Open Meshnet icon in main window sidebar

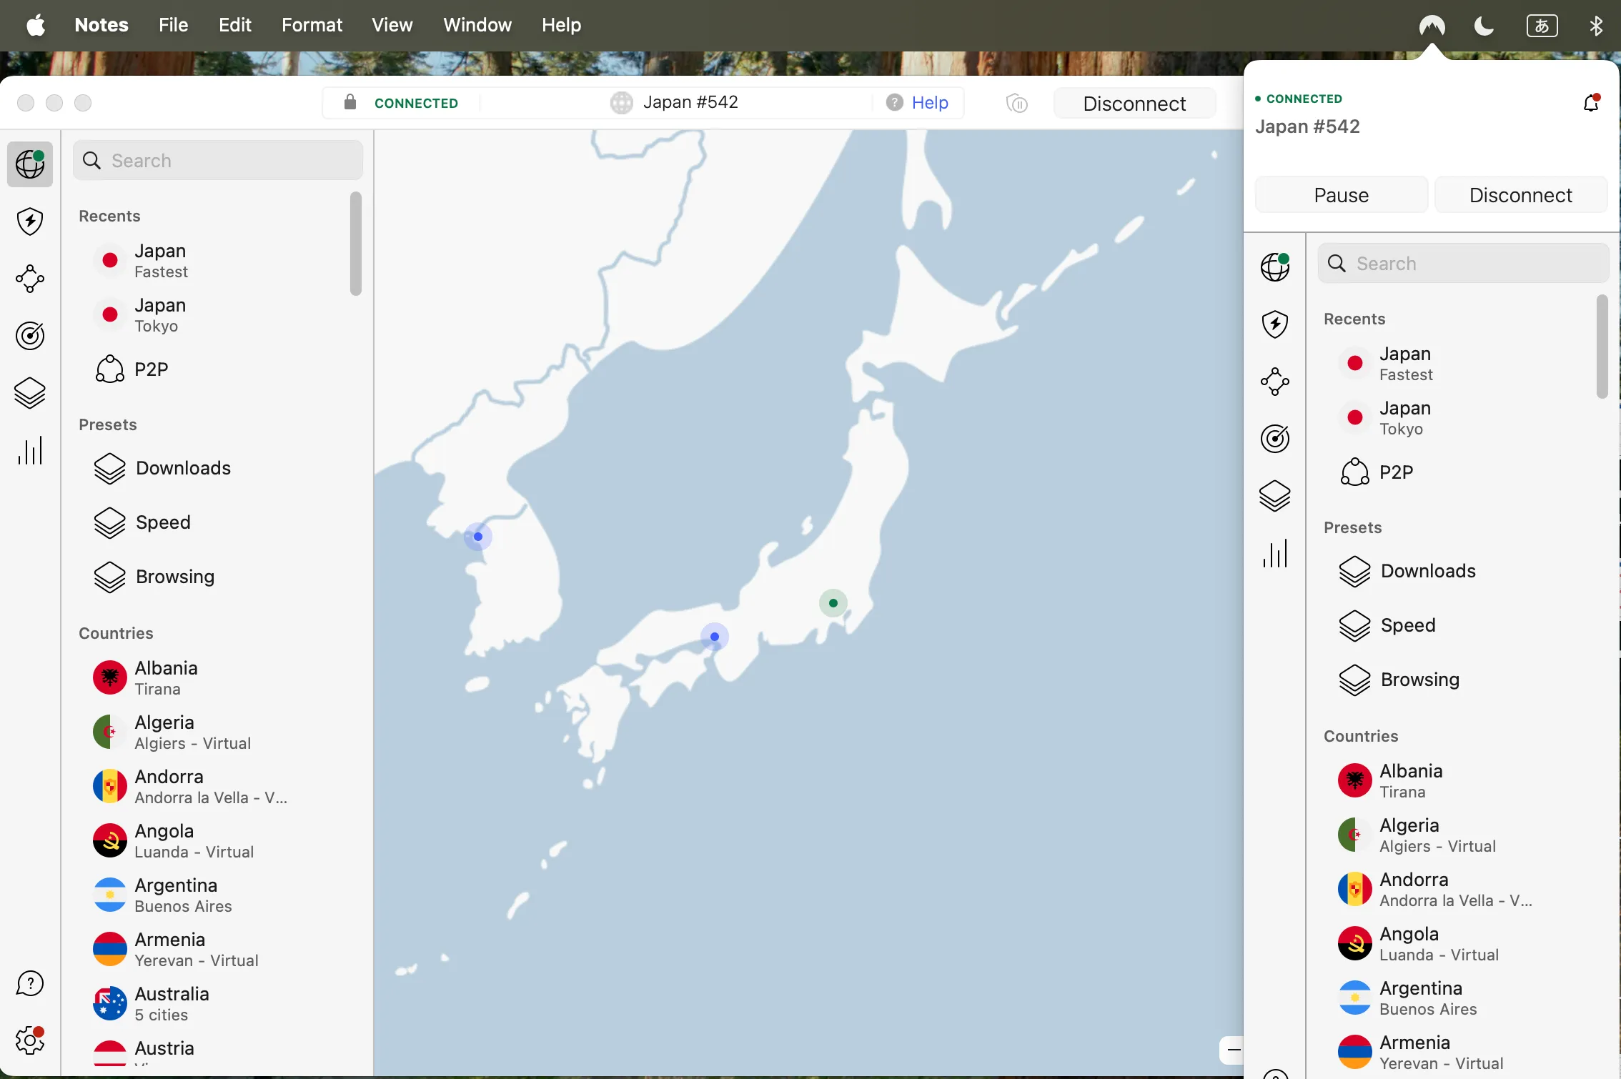(x=30, y=279)
